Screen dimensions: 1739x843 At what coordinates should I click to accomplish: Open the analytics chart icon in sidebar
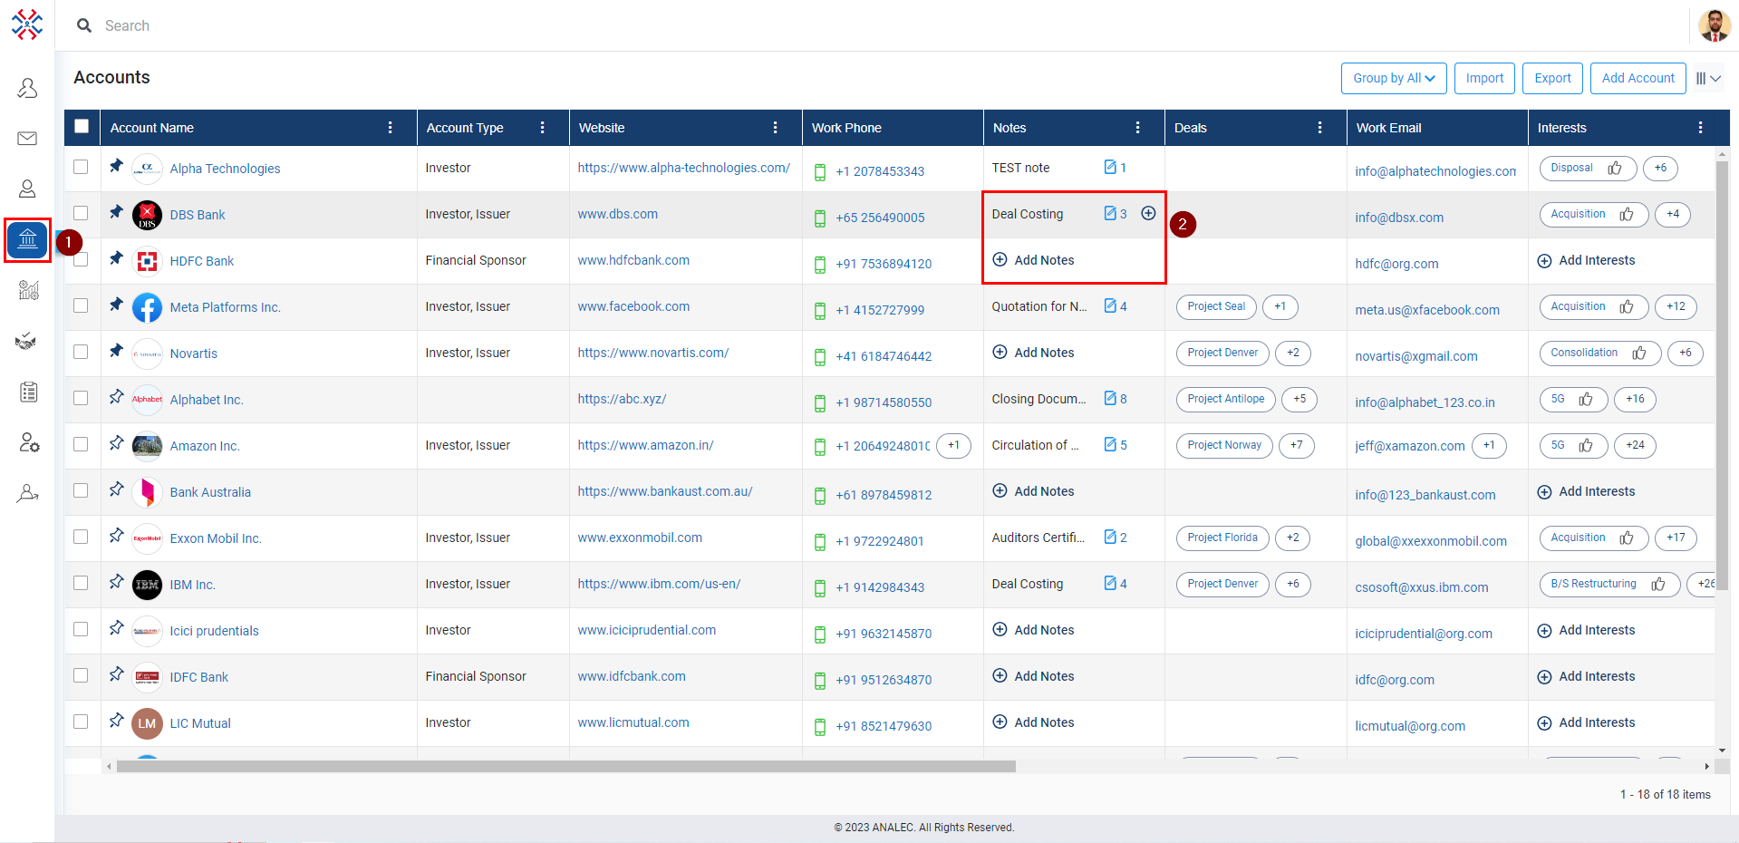(28, 290)
